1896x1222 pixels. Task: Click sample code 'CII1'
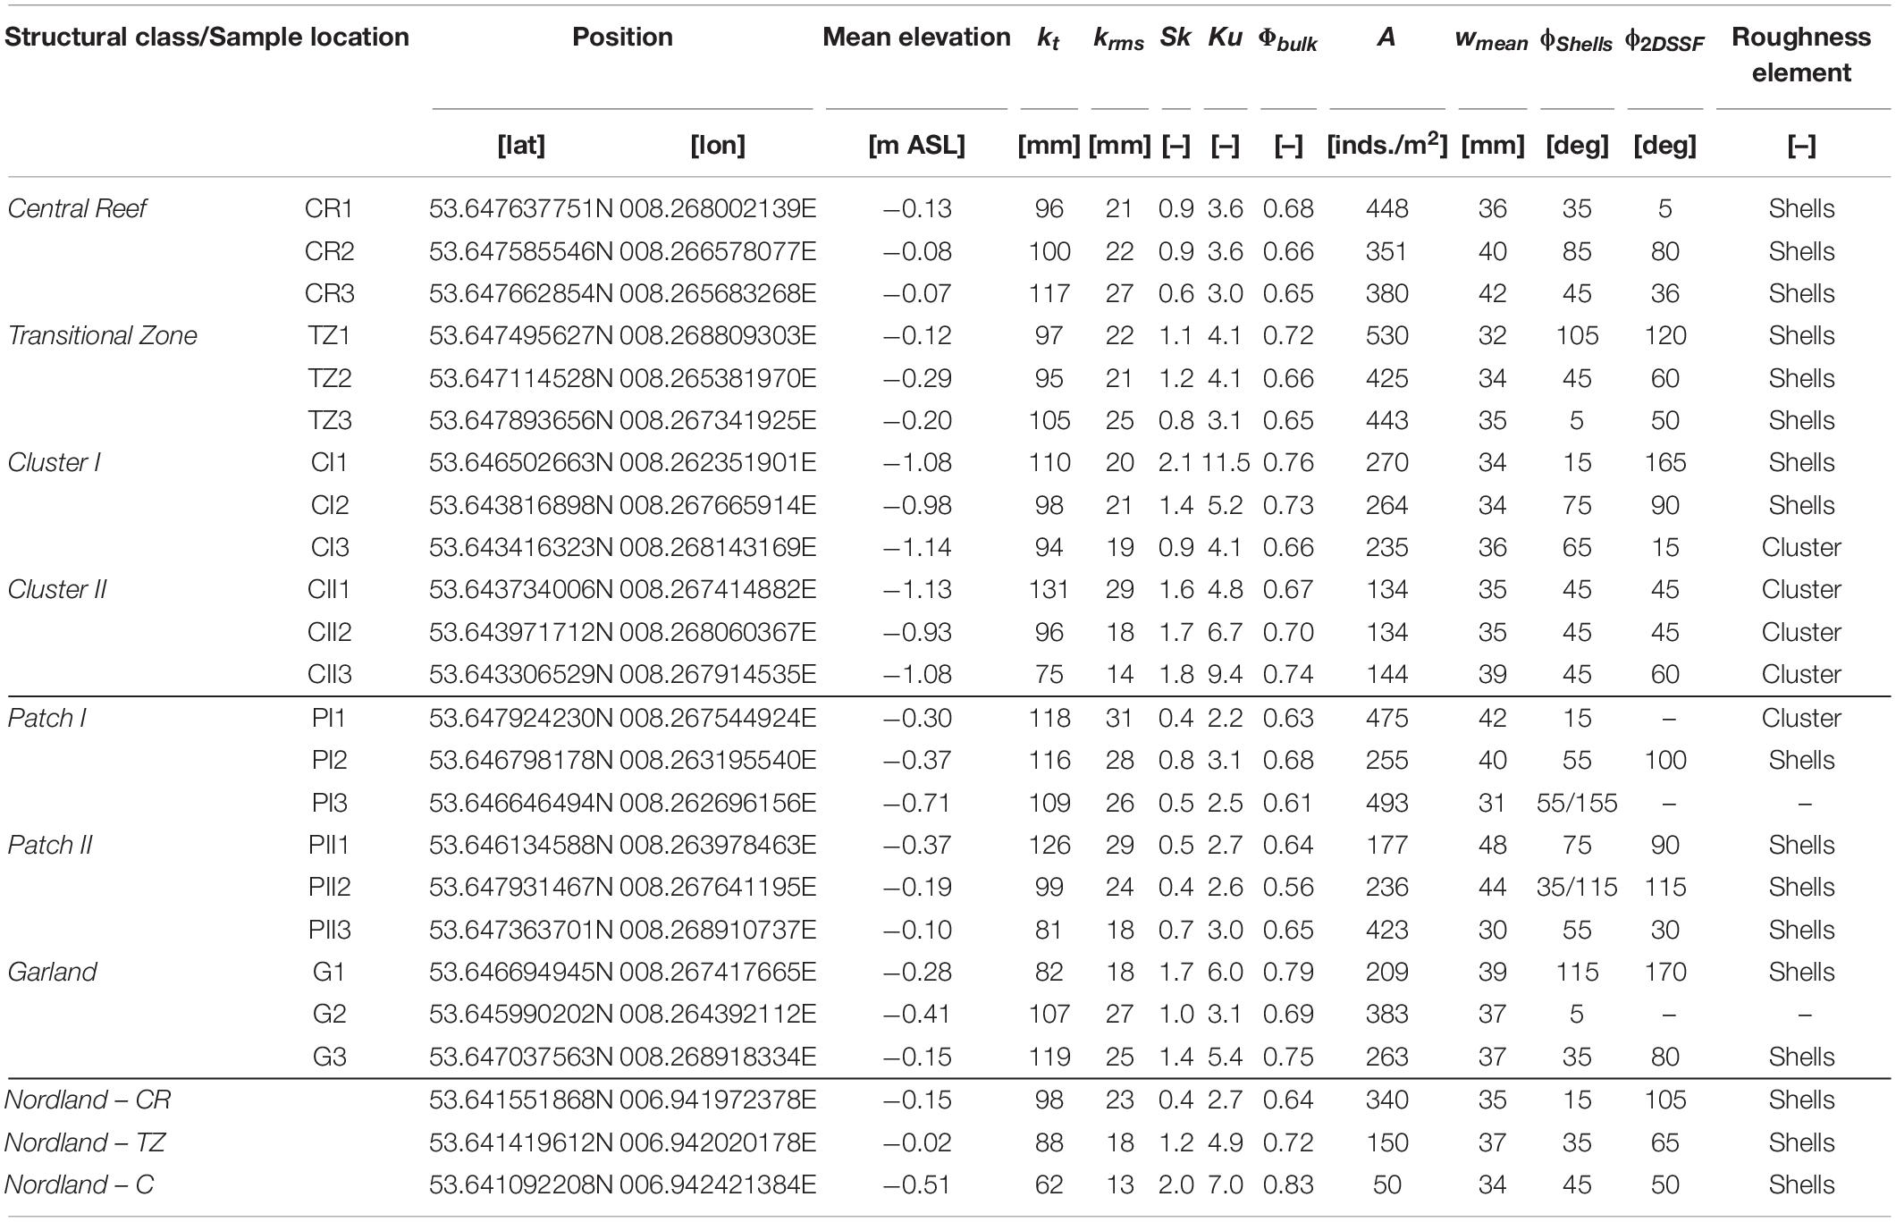[329, 590]
